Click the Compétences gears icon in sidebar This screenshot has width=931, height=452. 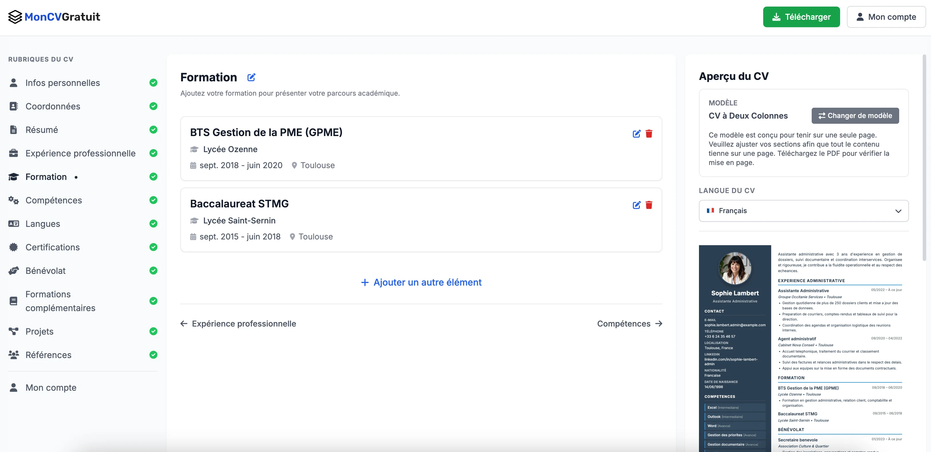[x=13, y=200]
